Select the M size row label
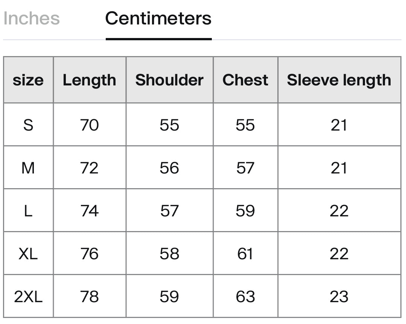Image resolution: width=406 pixels, height=324 pixels. coord(28,168)
